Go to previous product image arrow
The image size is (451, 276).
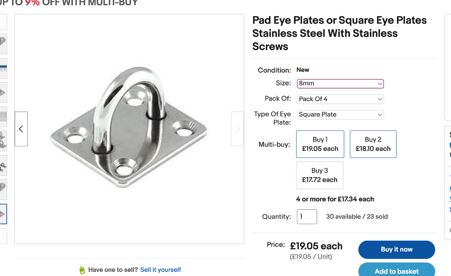coord(21,129)
